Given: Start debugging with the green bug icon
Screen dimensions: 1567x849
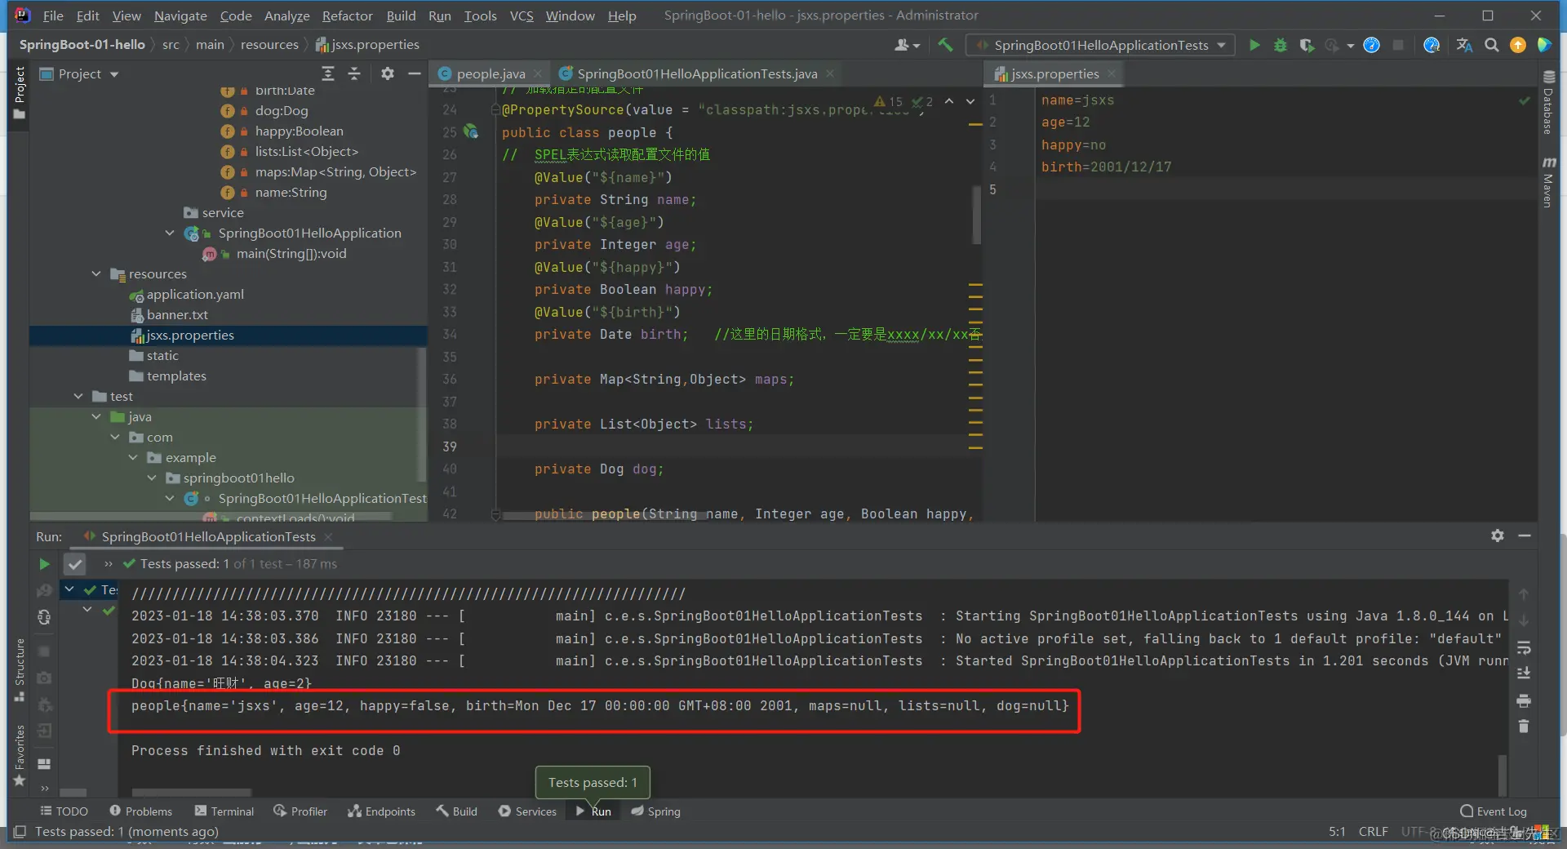Looking at the screenshot, I should (1281, 45).
